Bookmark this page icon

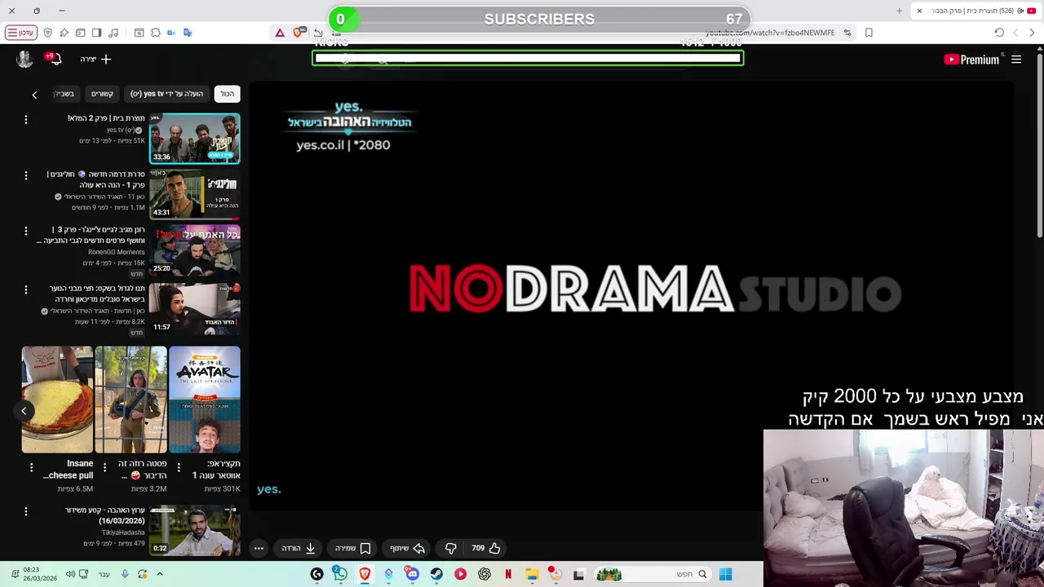(x=869, y=33)
